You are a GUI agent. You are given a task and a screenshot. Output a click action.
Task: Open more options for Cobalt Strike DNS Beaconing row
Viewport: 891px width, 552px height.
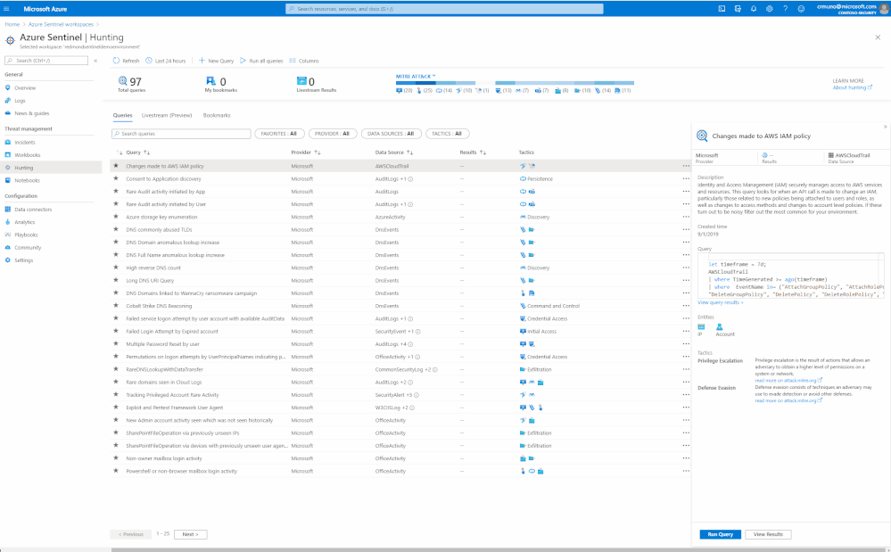[x=686, y=306]
